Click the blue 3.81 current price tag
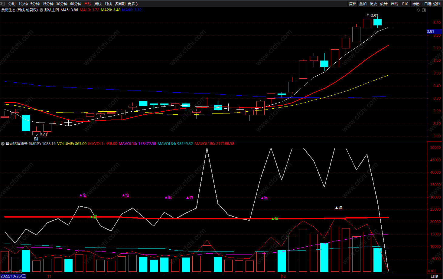The width and height of the screenshot is (443, 279). tap(431, 31)
